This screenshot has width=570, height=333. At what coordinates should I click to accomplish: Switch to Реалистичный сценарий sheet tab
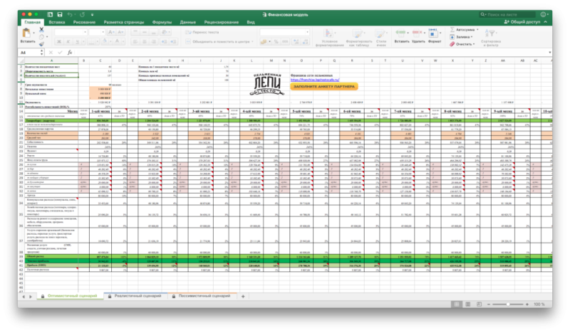[x=138, y=296]
